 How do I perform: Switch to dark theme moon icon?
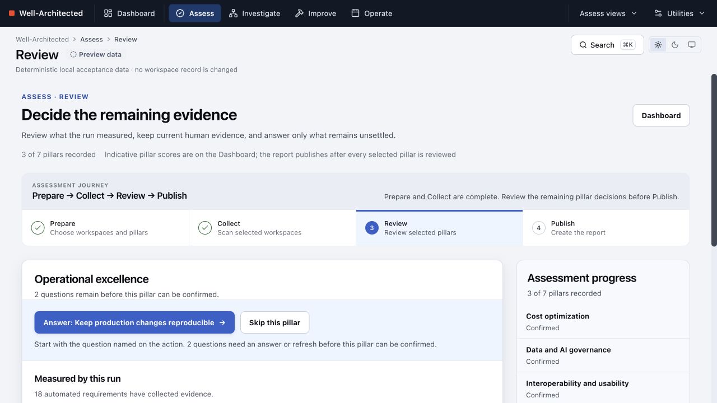(x=675, y=45)
